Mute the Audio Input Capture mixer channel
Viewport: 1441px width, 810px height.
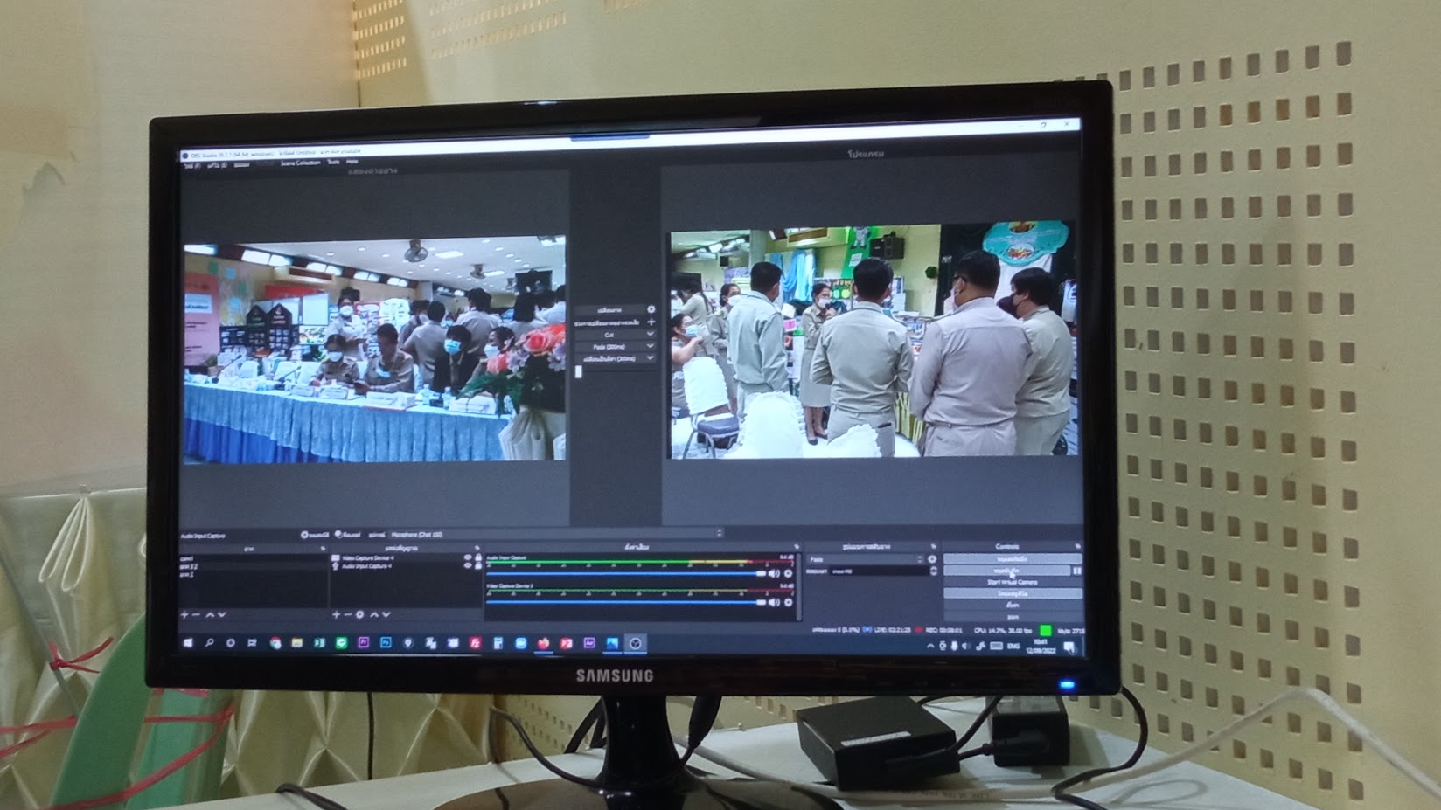[774, 574]
